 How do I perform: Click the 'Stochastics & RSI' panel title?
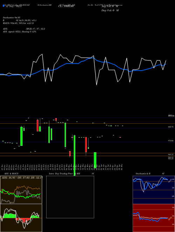coord(150,174)
